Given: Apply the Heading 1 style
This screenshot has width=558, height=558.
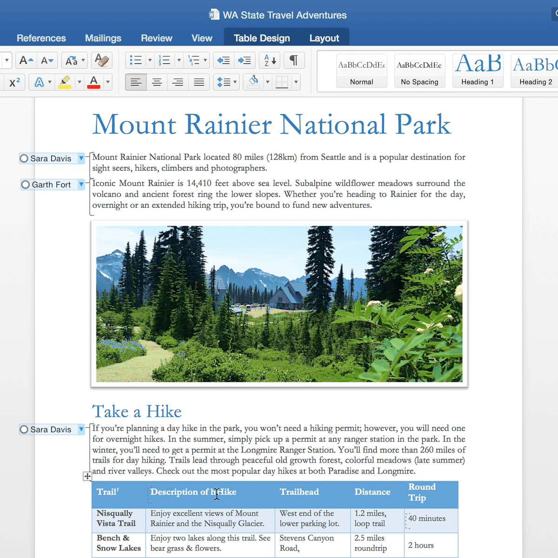Looking at the screenshot, I should pos(478,71).
